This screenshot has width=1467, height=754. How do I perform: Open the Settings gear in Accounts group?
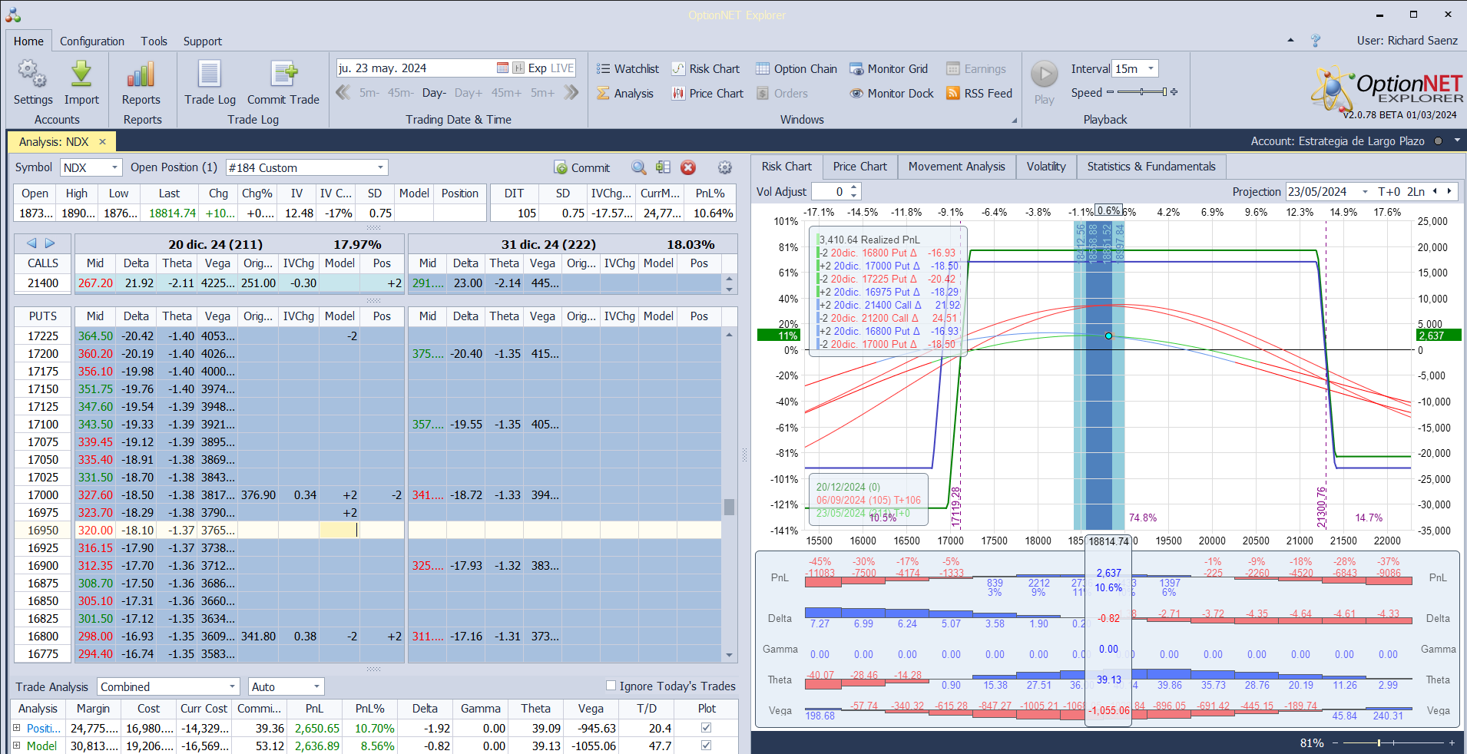(x=32, y=82)
